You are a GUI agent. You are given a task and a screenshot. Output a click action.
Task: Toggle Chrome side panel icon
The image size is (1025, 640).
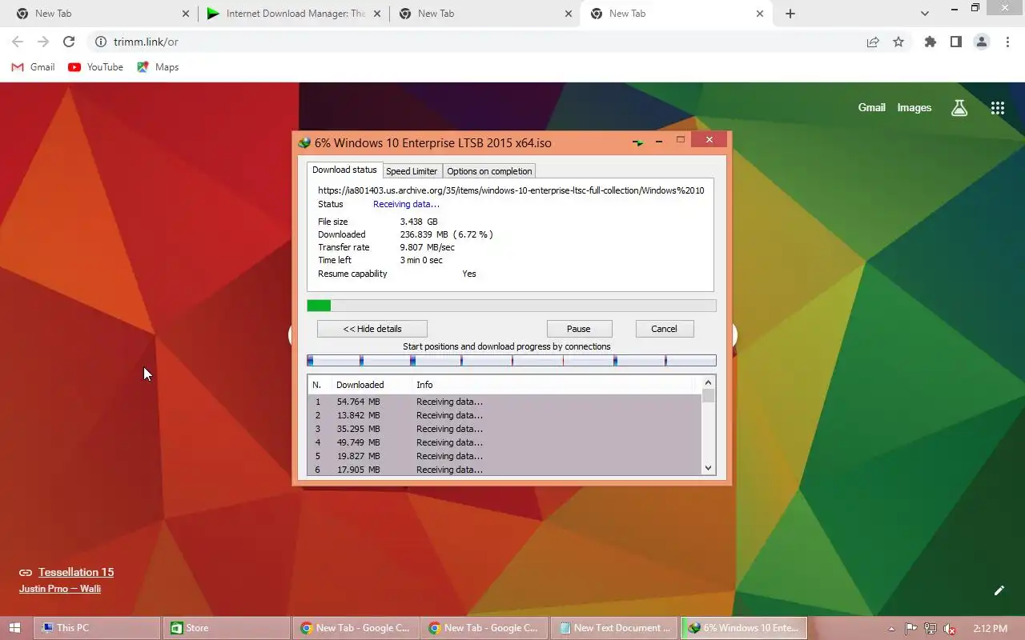[956, 42]
